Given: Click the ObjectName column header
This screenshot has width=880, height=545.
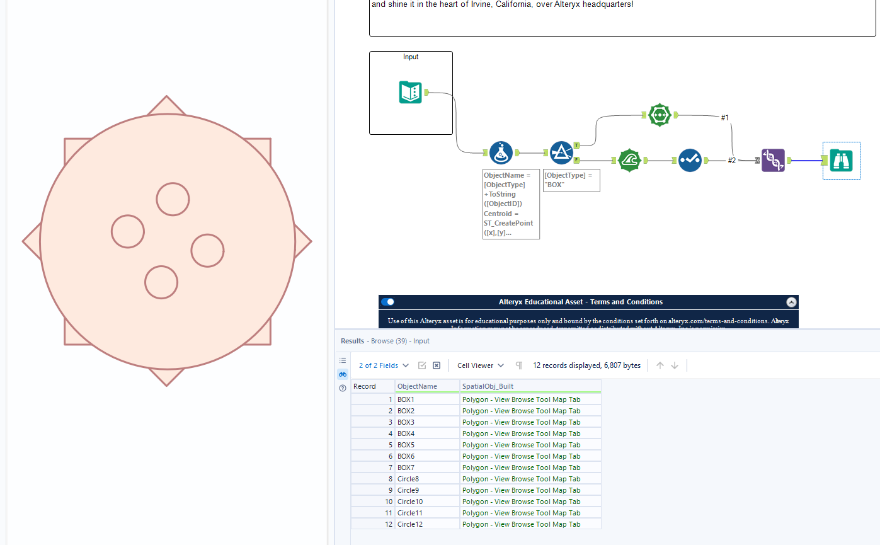Looking at the screenshot, I should (x=426, y=386).
